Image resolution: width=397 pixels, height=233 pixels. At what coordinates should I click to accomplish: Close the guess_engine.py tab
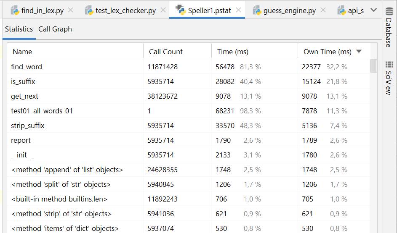point(323,10)
